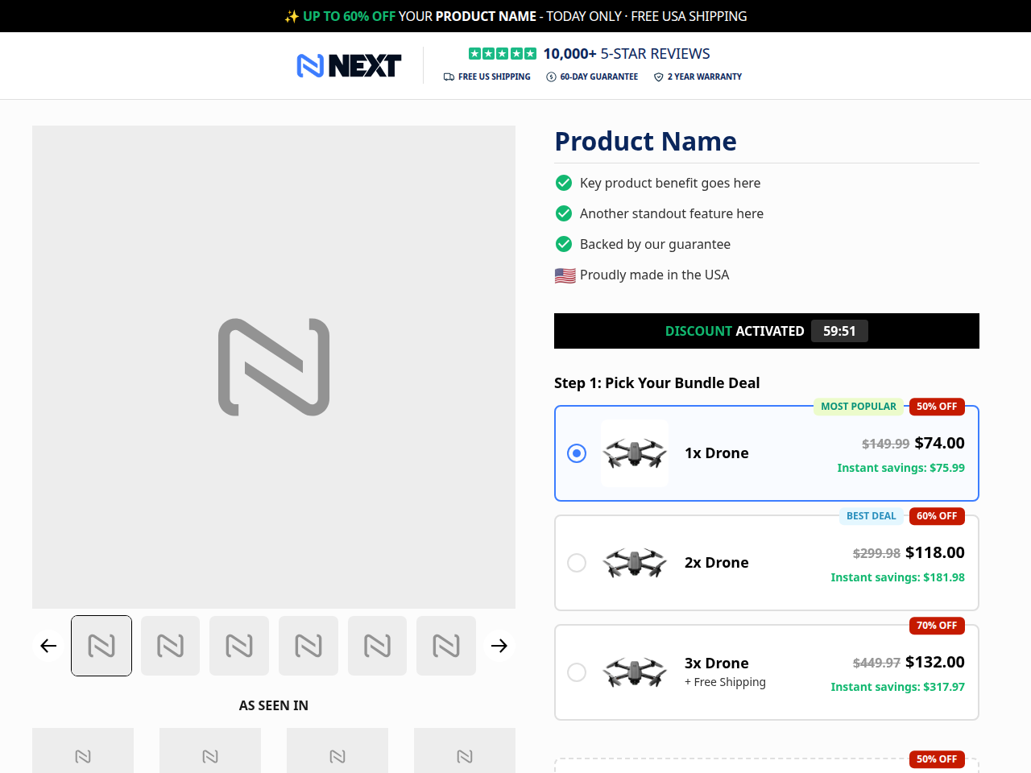Viewport: 1031px width, 773px height.
Task: Click the NEXT logo in header
Action: (349, 65)
